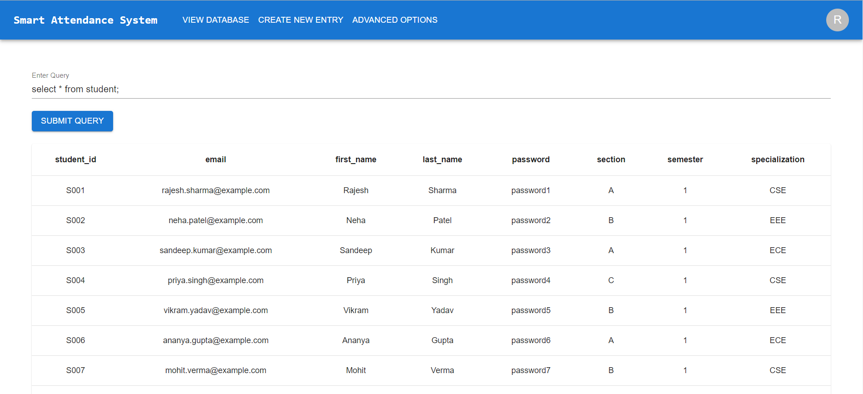Select student ID S002 cell
Image resolution: width=863 pixels, height=394 pixels.
(75, 220)
